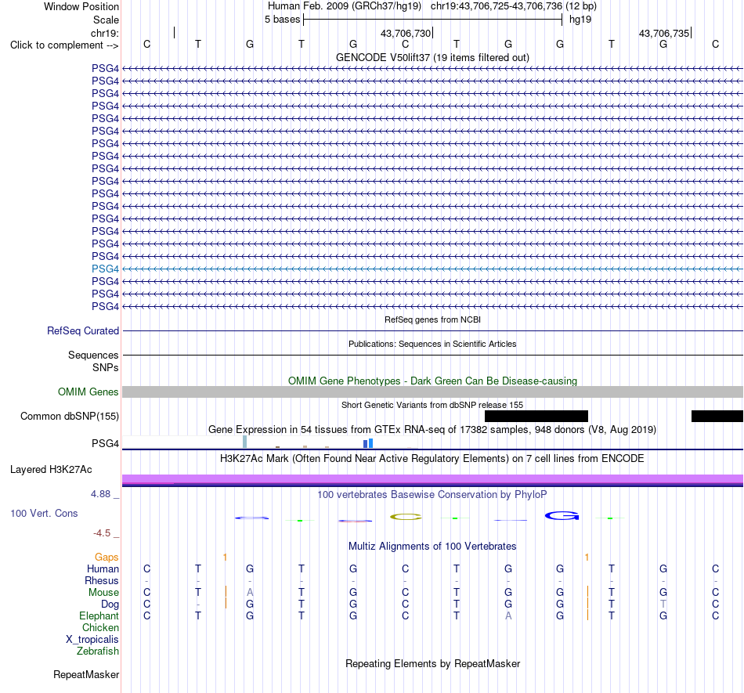Screen dimensions: 744x693
Task: Click 'Repeating Elements by RepeatMasker' title
Action: click(x=433, y=663)
